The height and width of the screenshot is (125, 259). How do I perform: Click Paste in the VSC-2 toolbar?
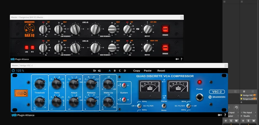(x=148, y=70)
